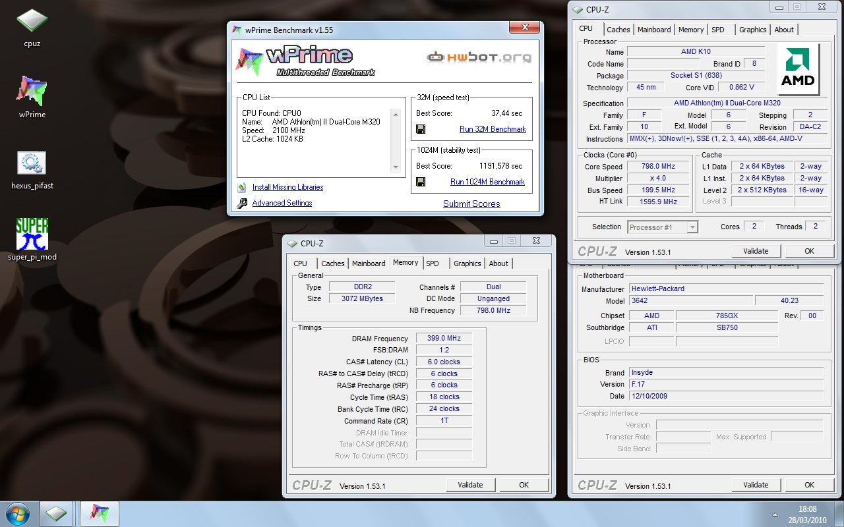Click the wPrime taskbar button
This screenshot has width=844, height=527.
click(99, 513)
